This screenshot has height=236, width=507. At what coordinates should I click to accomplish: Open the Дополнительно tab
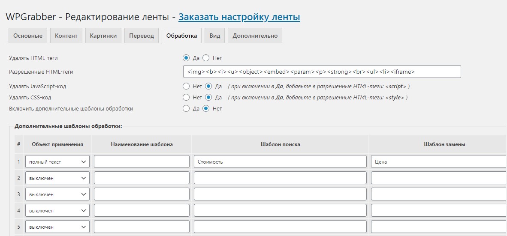pyautogui.click(x=255, y=36)
